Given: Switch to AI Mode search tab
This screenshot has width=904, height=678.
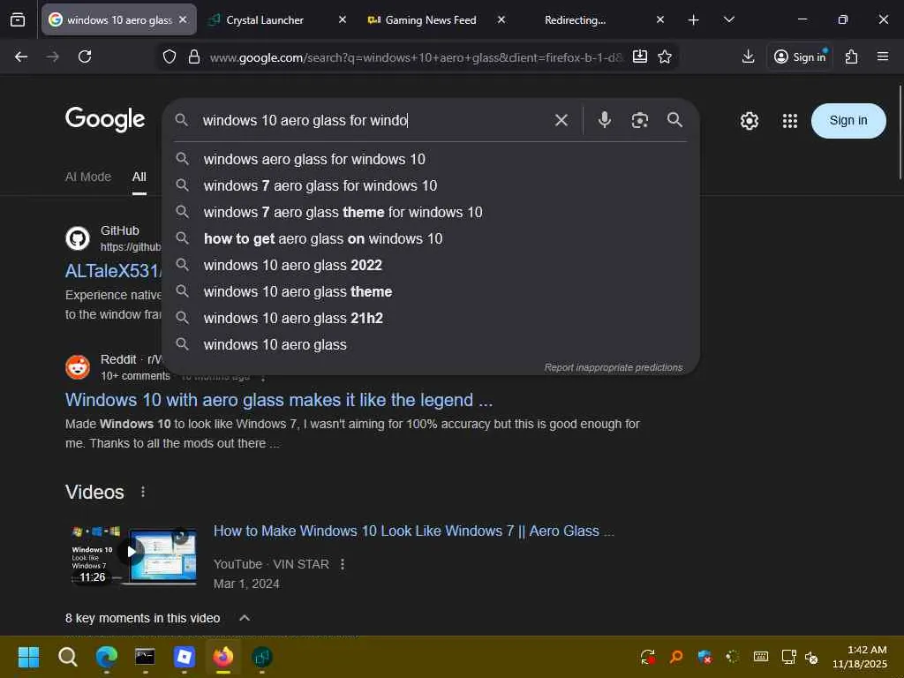Looking at the screenshot, I should (x=88, y=177).
